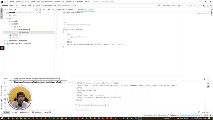Expand the main folder
The width and height of the screenshot is (213, 120).
coord(10,21)
